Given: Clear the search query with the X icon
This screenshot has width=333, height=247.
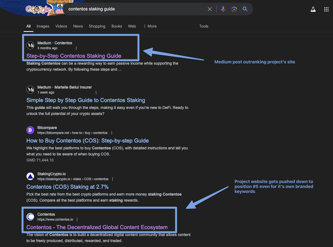Looking at the screenshot, I should [210, 9].
